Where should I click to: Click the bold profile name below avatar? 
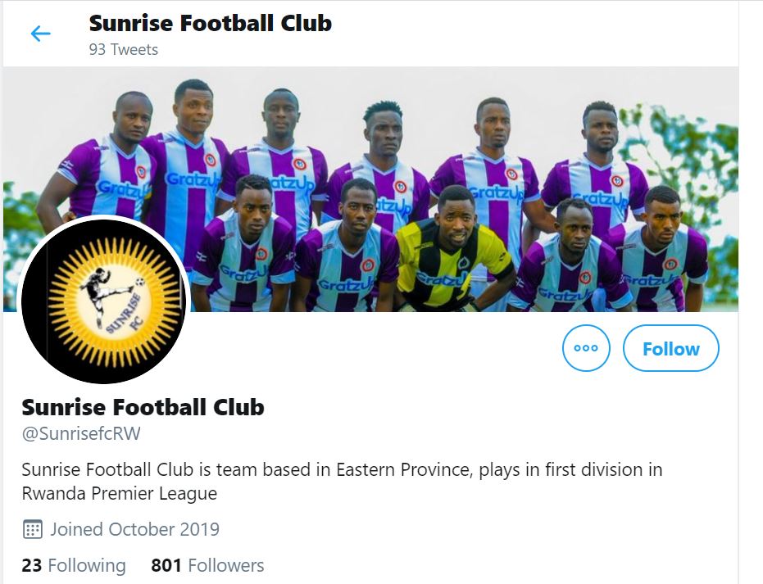pos(143,407)
